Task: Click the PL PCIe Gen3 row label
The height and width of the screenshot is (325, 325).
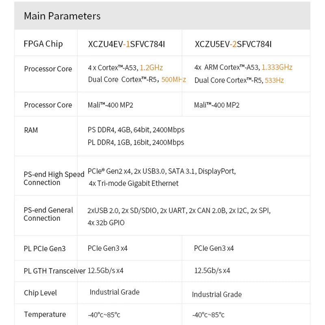Action: pos(45,249)
